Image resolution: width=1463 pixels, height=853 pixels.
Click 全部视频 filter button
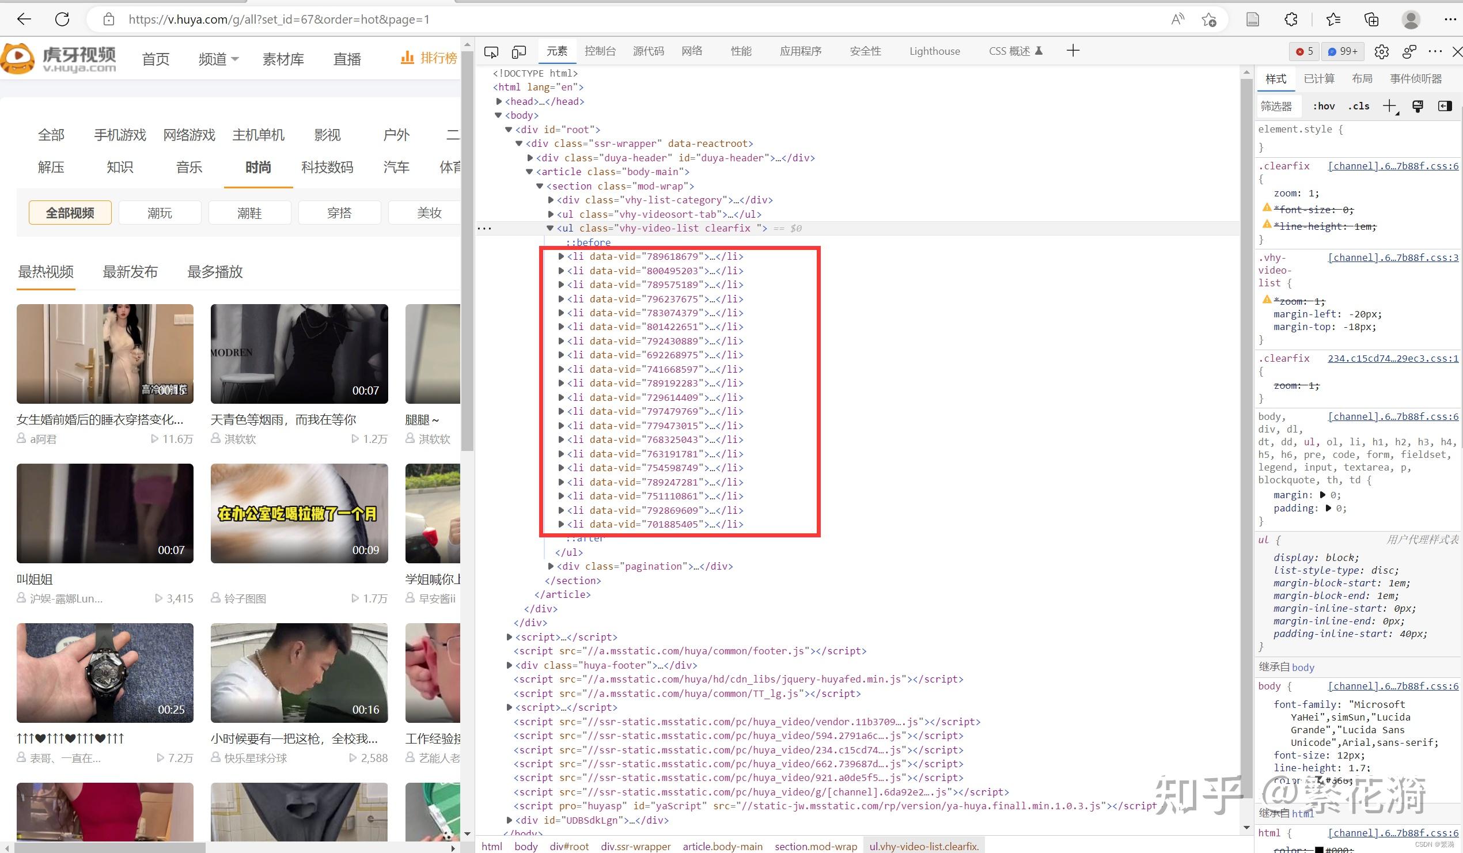(x=70, y=213)
